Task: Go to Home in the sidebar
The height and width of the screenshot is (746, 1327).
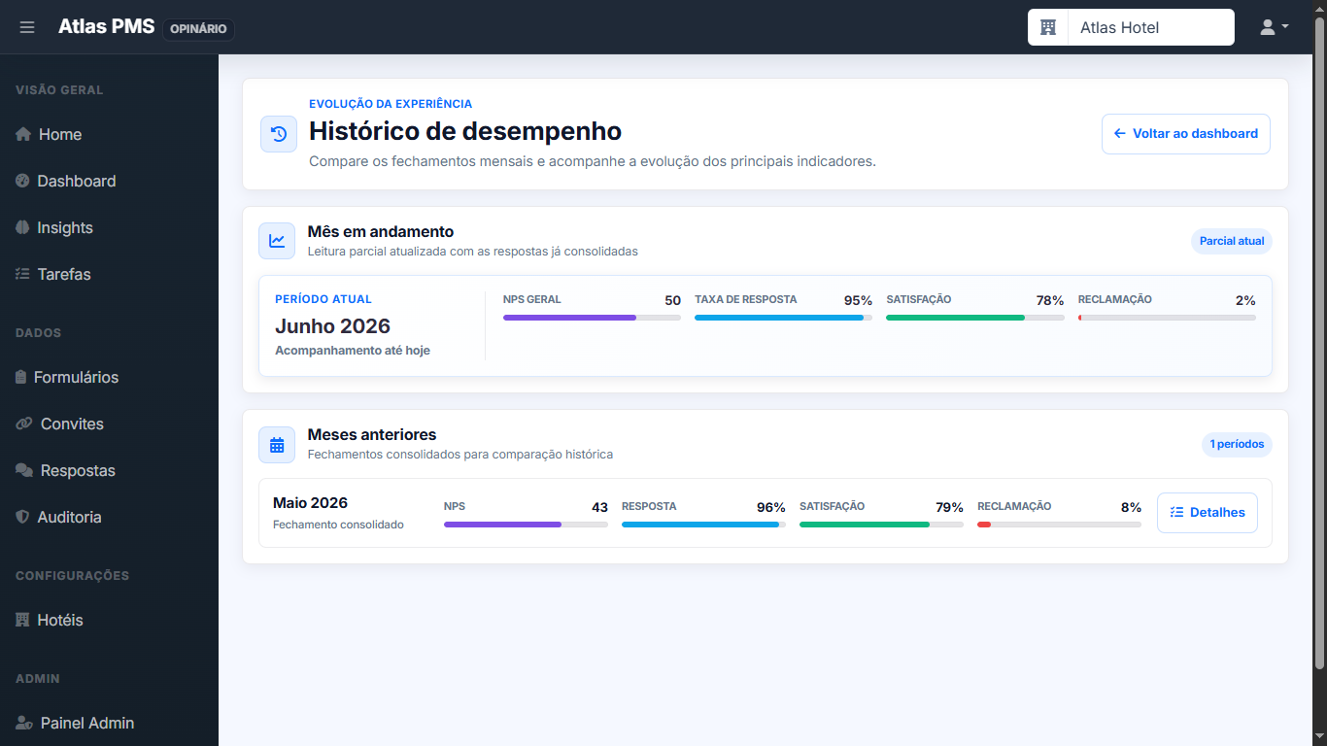Action: (x=109, y=134)
